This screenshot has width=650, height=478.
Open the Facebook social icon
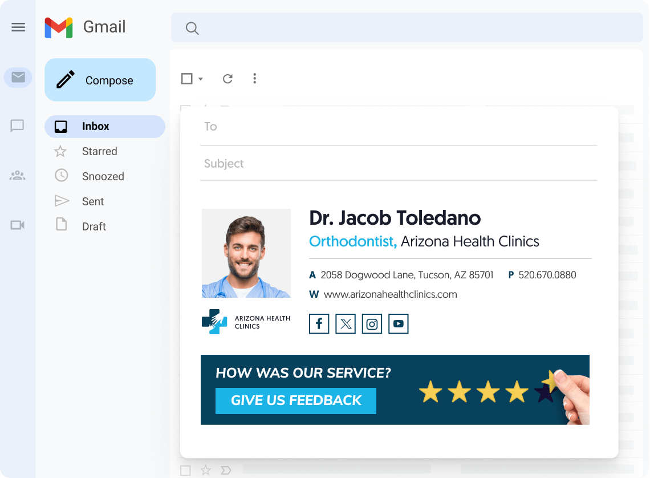(319, 324)
